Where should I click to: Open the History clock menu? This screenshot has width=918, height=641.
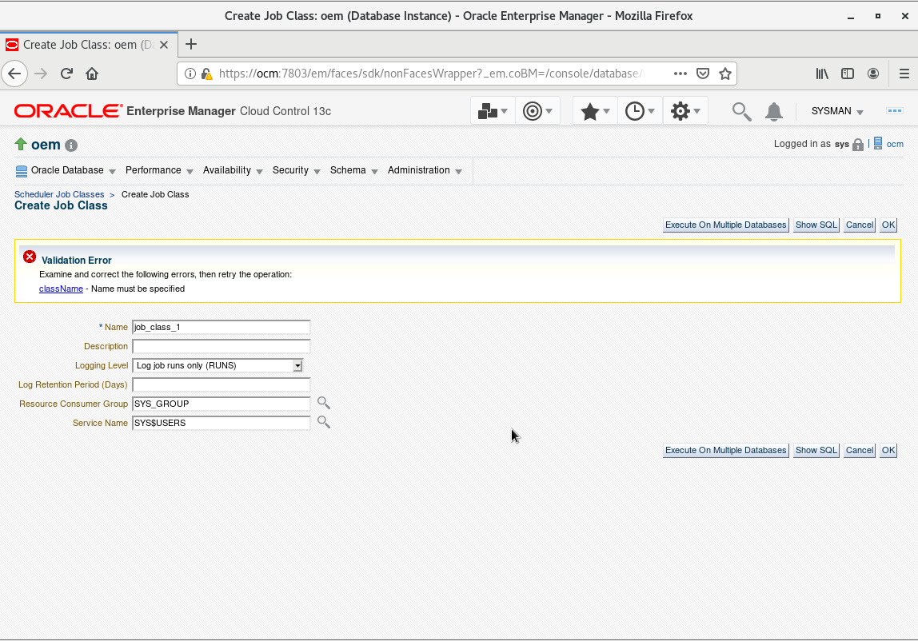[x=640, y=110]
